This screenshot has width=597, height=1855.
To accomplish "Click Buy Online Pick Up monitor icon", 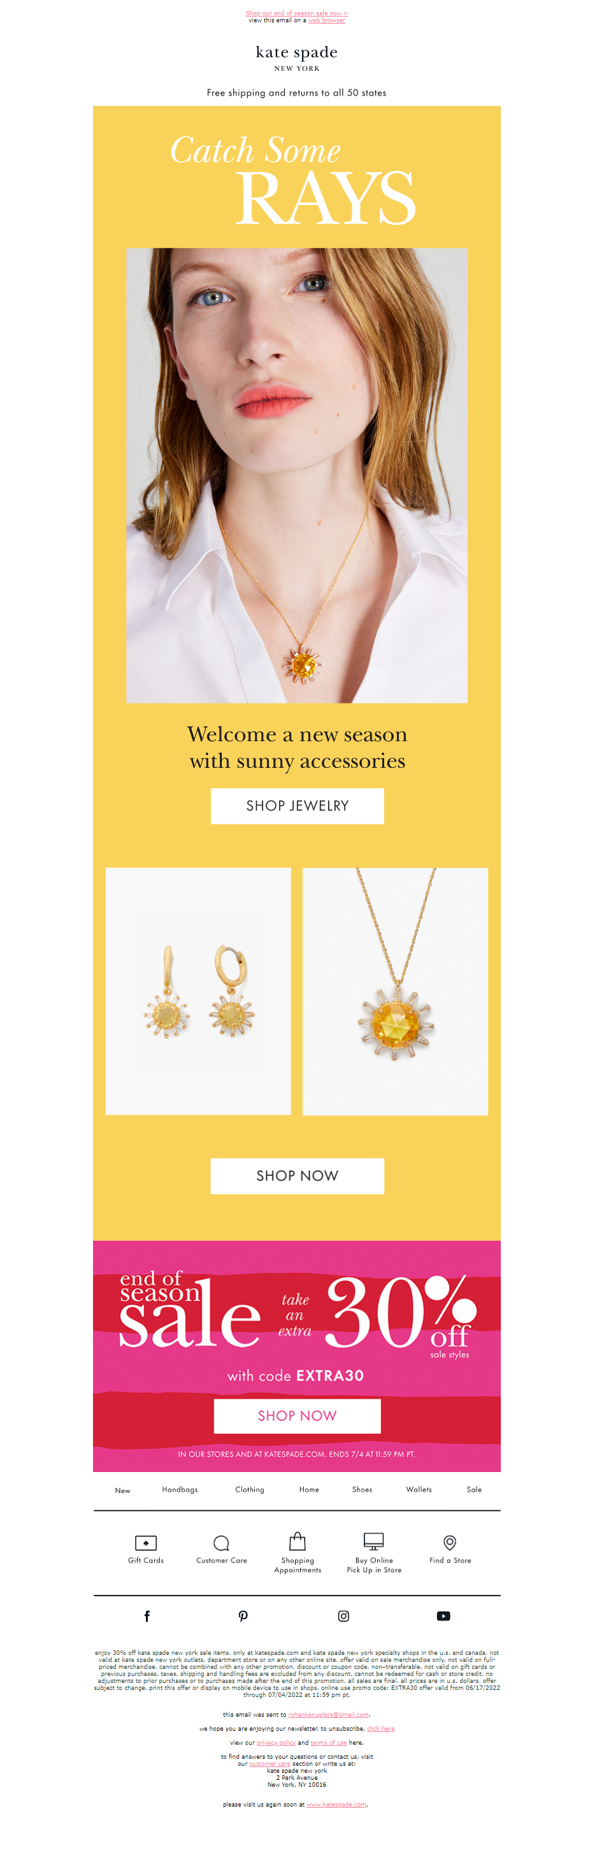I will [374, 1541].
